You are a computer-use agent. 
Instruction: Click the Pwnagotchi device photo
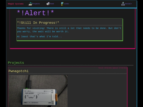pyautogui.click(x=38, y=91)
